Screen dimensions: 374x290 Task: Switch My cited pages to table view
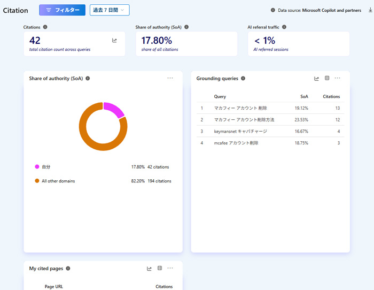point(160,268)
